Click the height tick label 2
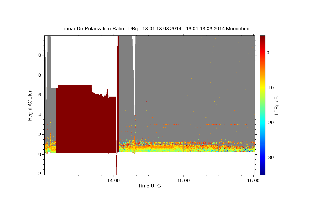The width and height of the screenshot is (315, 210). pyautogui.click(x=40, y=134)
